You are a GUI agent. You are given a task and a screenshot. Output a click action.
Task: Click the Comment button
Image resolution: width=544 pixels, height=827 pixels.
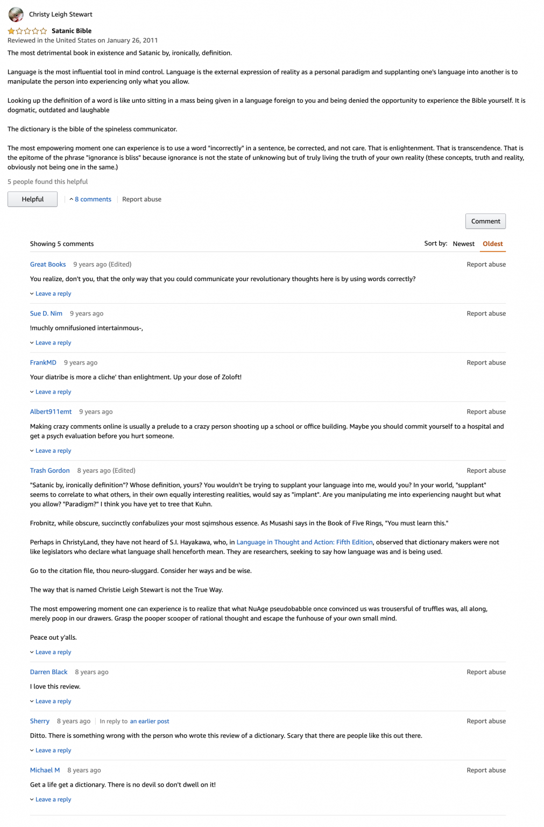click(485, 221)
